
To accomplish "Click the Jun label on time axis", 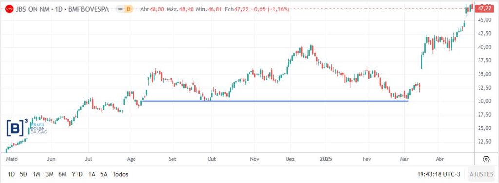I will coord(51,159).
